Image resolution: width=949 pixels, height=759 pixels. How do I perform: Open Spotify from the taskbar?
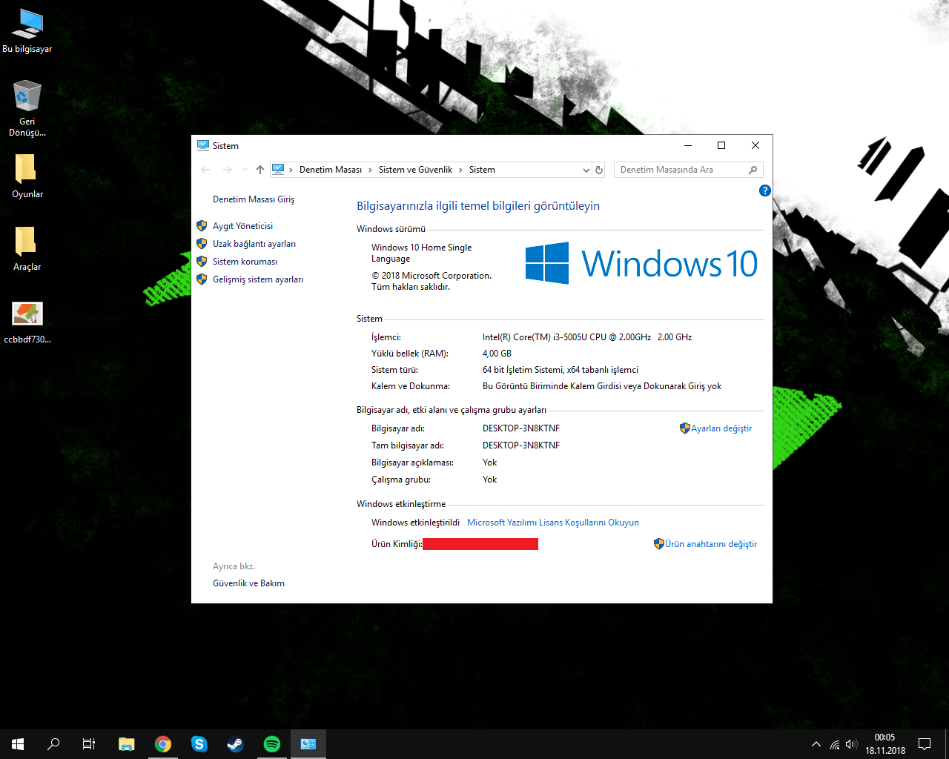point(272,744)
